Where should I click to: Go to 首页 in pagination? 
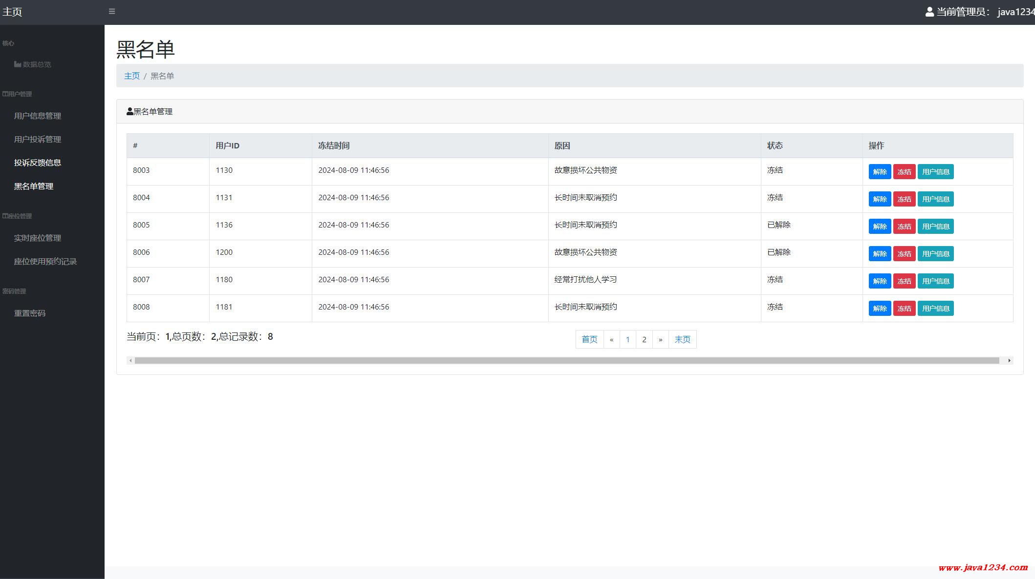pos(589,339)
